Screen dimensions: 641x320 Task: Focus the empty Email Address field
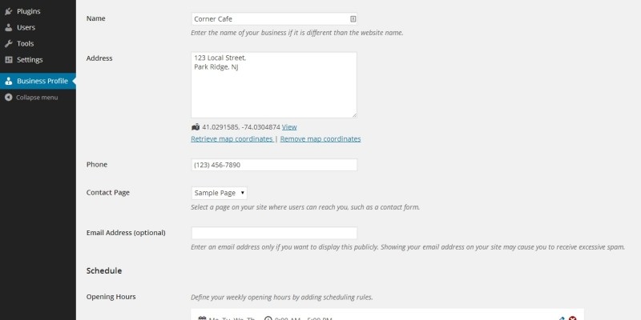point(273,233)
